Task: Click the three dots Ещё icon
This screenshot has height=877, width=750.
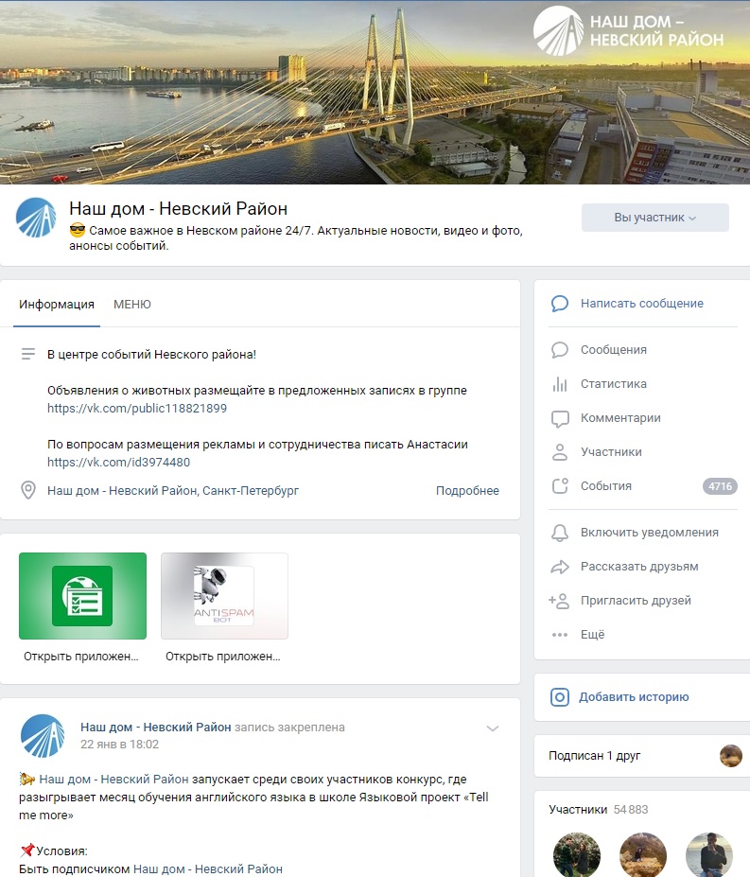Action: (560, 635)
